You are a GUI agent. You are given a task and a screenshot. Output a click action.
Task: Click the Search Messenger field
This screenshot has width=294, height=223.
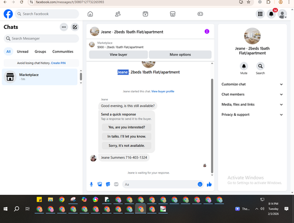click(x=41, y=38)
